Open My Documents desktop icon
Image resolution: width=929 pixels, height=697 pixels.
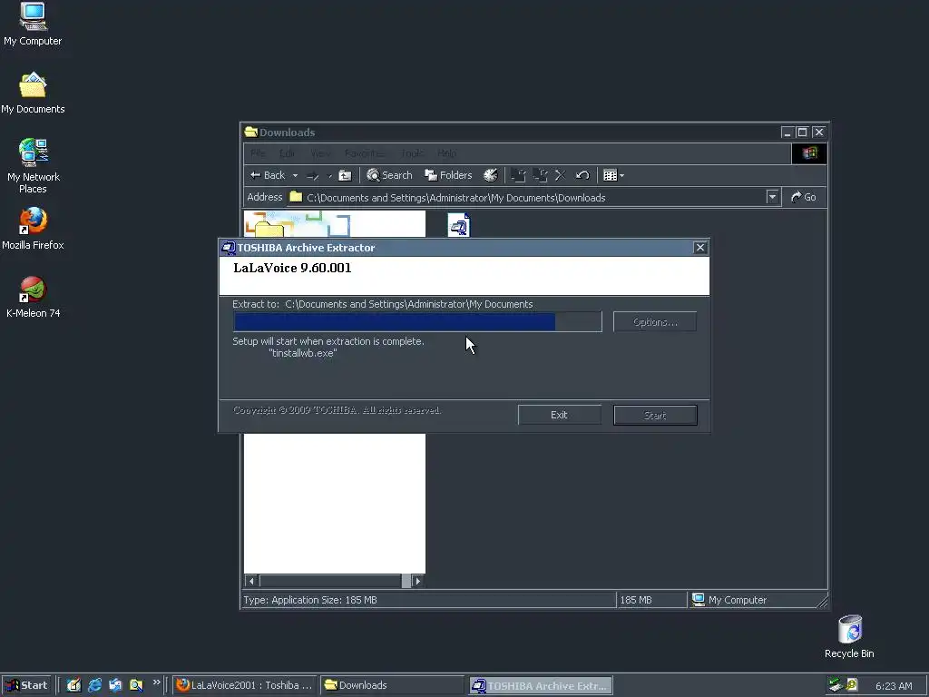point(33,93)
